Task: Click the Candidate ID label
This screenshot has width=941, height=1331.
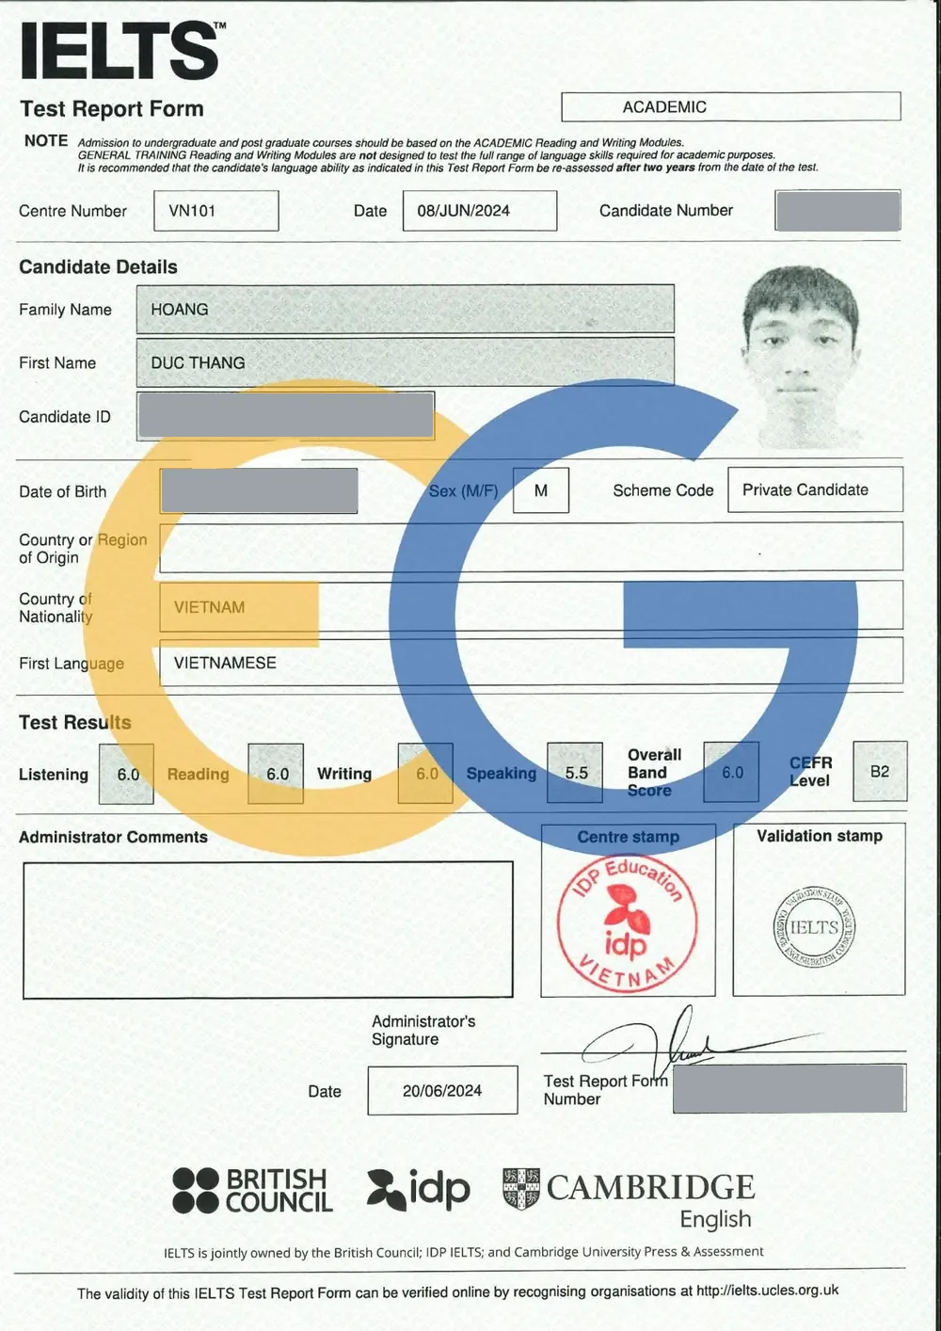Action: (65, 416)
